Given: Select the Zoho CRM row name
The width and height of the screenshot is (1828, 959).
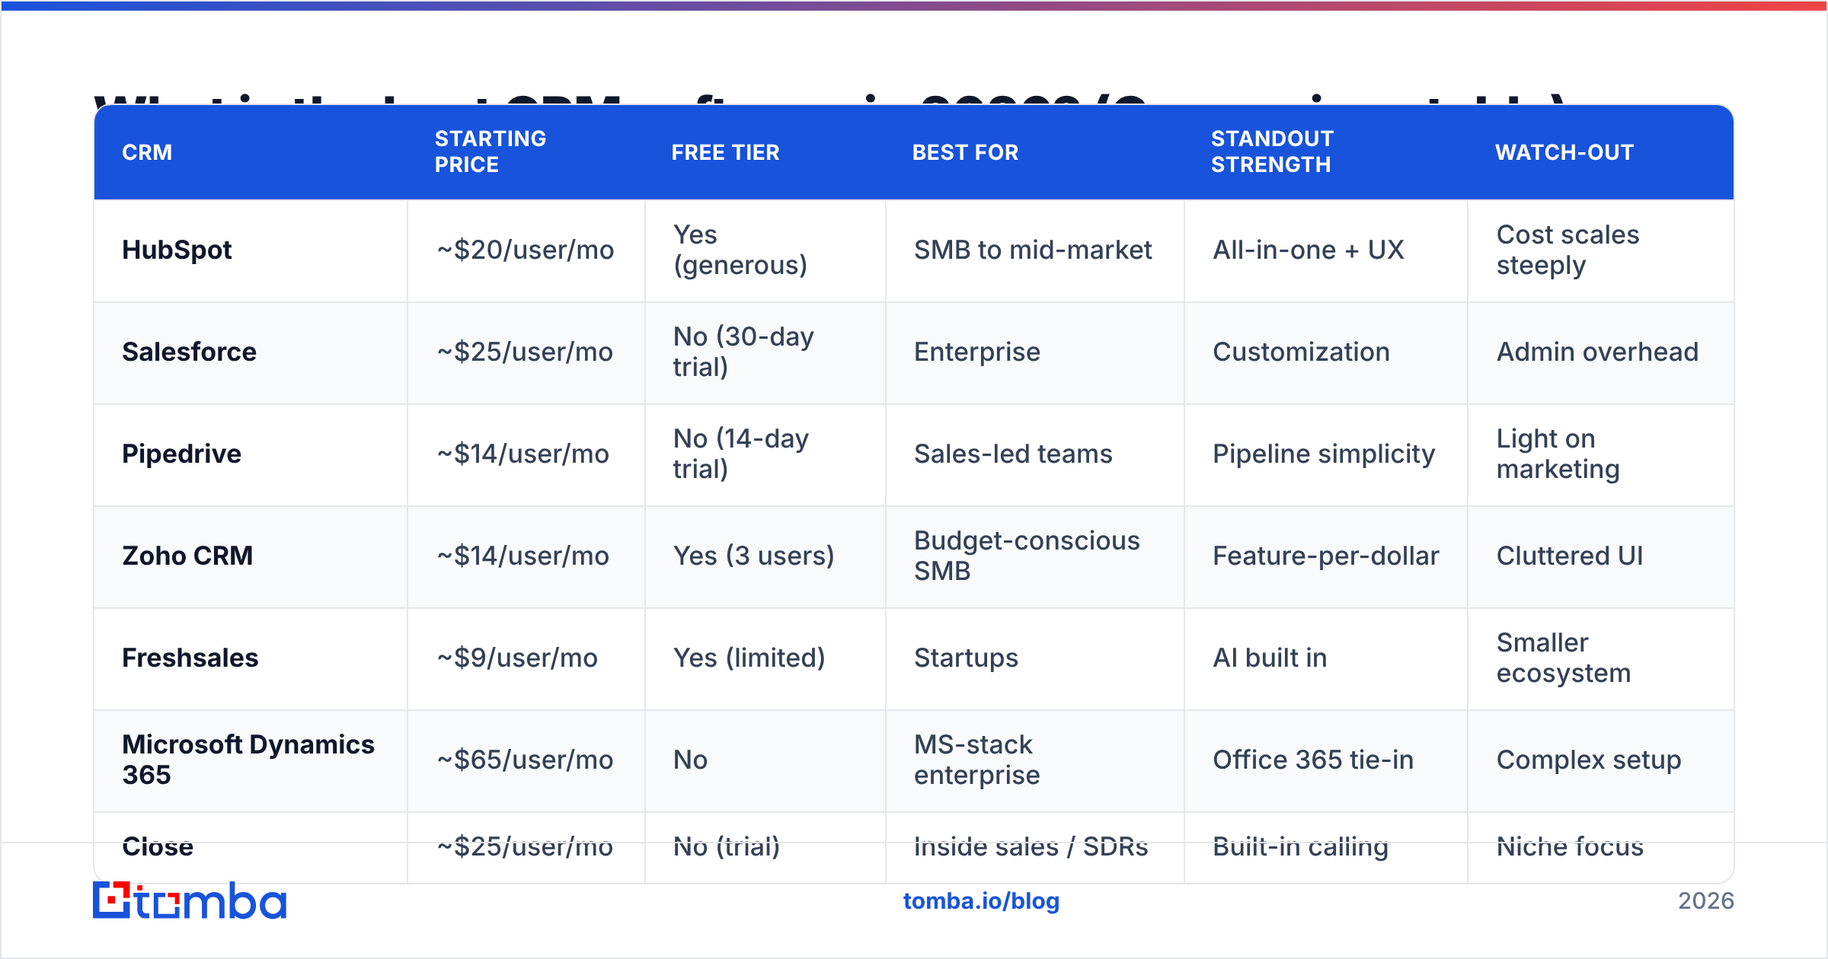Looking at the screenshot, I should point(187,556).
